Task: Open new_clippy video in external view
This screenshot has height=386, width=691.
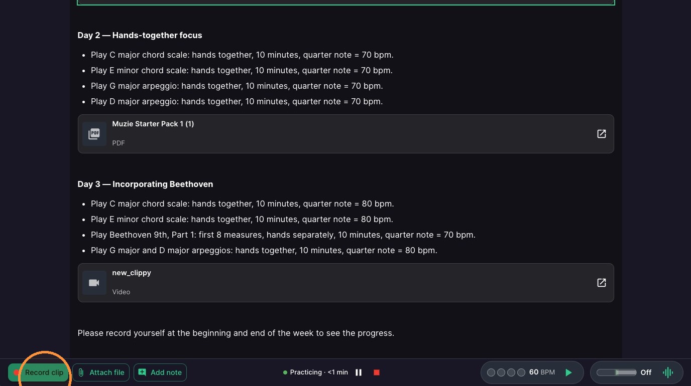Action: point(601,283)
